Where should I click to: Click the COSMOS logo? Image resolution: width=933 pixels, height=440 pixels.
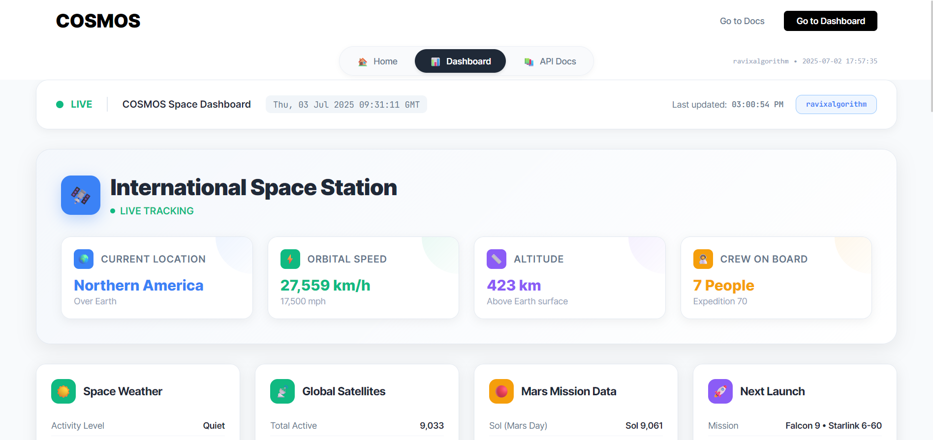click(x=98, y=21)
